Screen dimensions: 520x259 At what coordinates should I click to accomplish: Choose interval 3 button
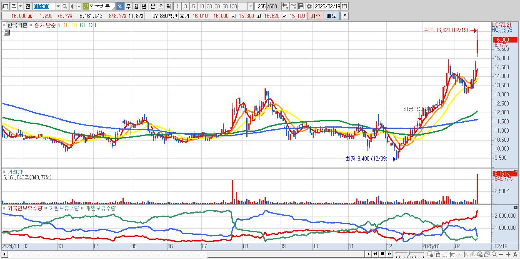(185, 6)
